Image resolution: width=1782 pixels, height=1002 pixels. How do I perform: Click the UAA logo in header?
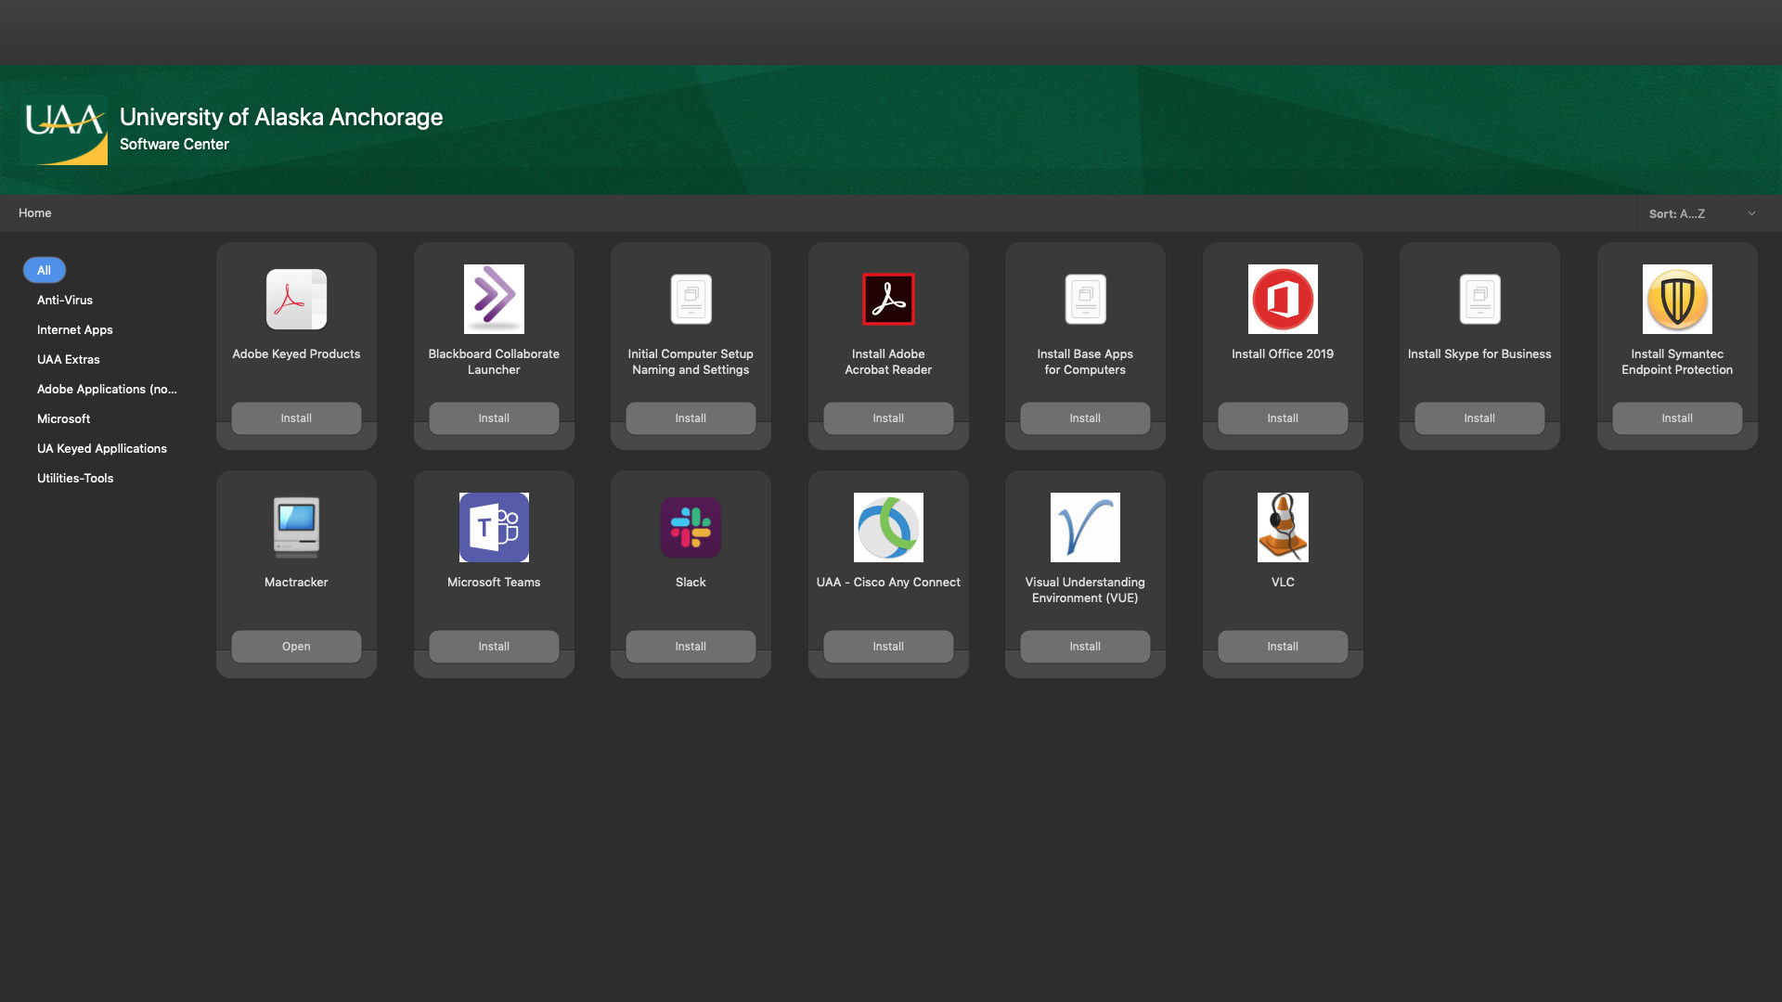click(x=64, y=130)
